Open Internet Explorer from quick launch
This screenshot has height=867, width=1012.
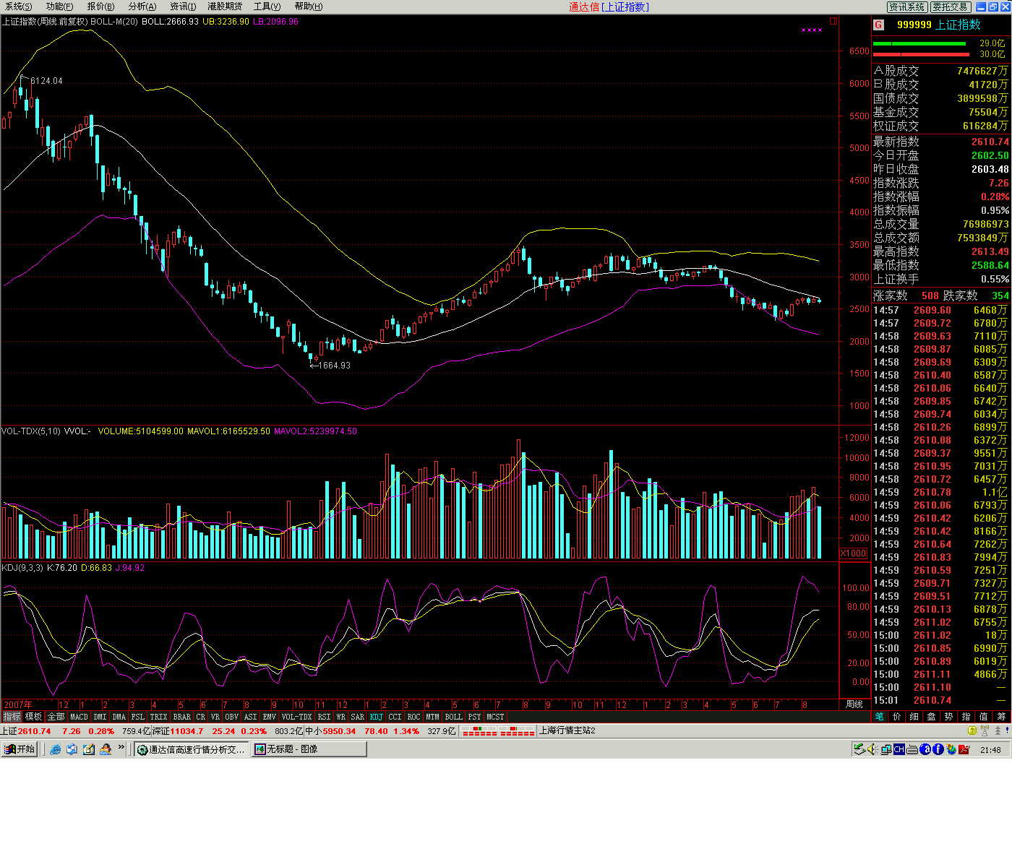pyautogui.click(x=56, y=749)
